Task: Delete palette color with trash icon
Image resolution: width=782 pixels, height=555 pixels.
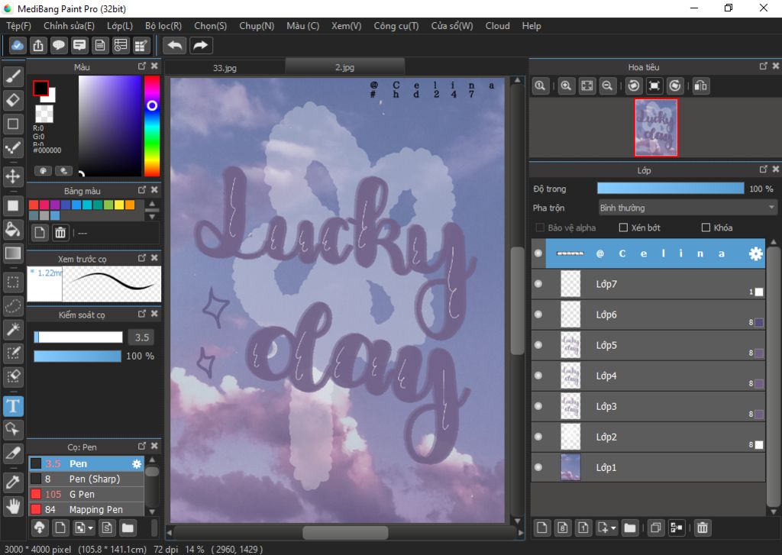Action: click(60, 232)
